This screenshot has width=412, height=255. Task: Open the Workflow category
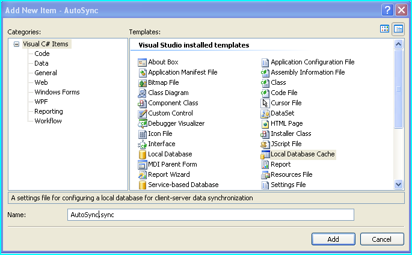click(x=48, y=121)
